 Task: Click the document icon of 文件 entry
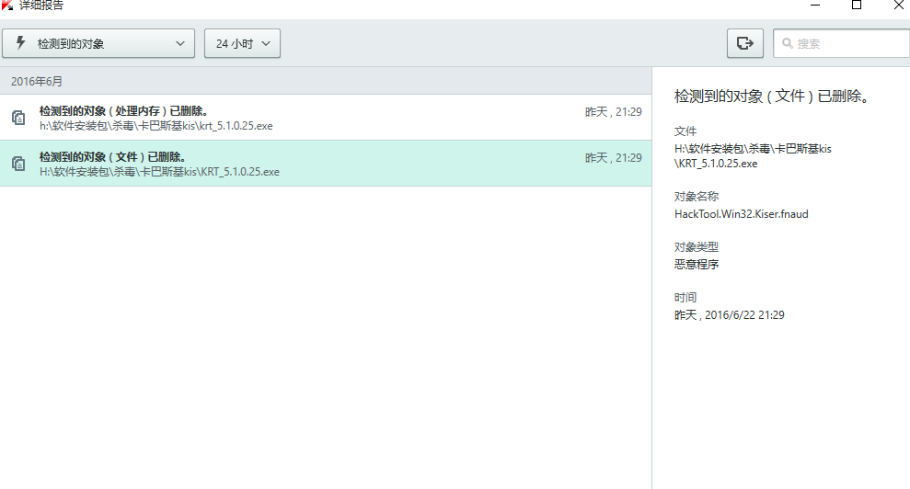click(x=18, y=164)
